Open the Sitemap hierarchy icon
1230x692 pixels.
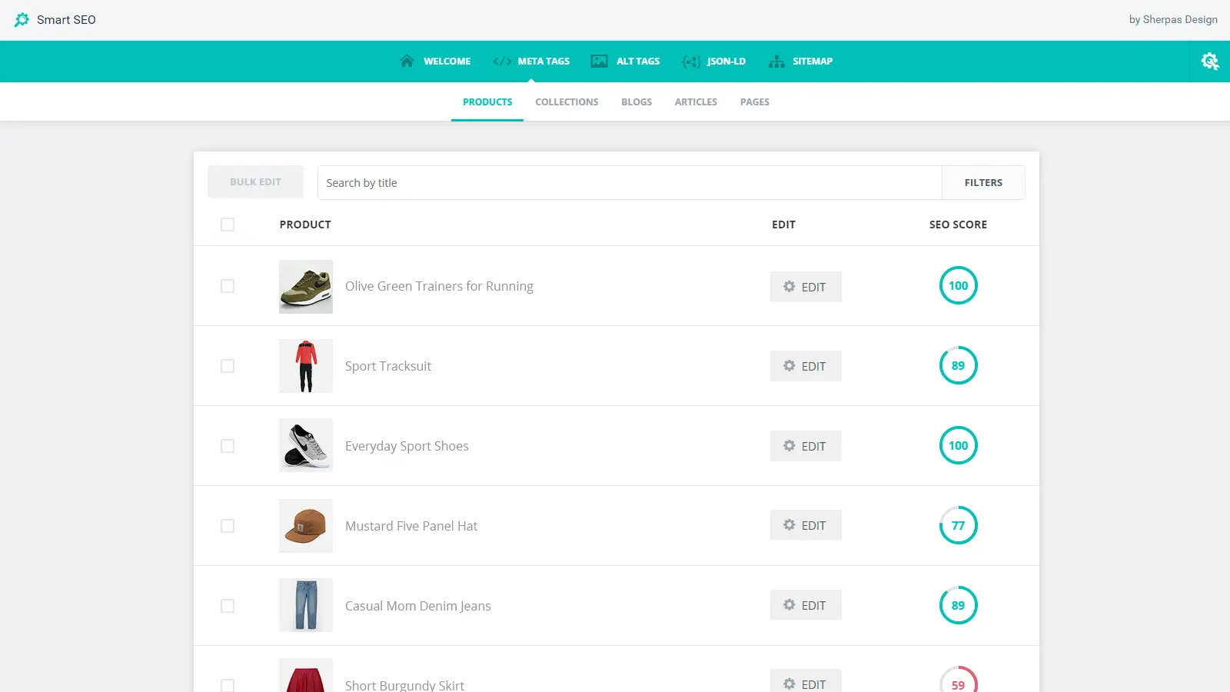[776, 61]
